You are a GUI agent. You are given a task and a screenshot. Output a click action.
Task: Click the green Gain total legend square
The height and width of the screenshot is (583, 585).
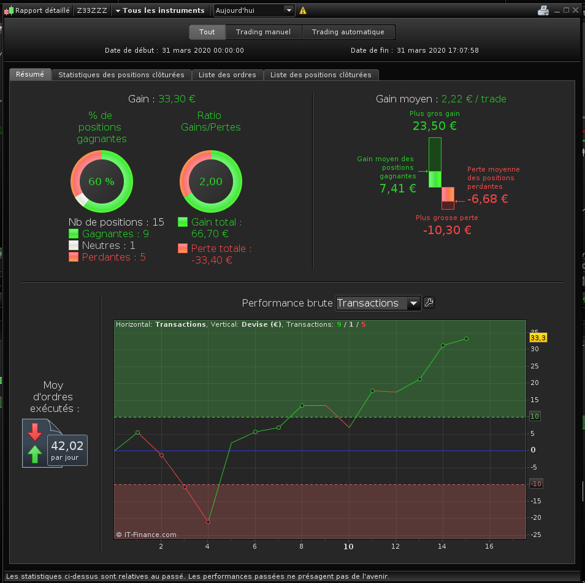point(183,222)
